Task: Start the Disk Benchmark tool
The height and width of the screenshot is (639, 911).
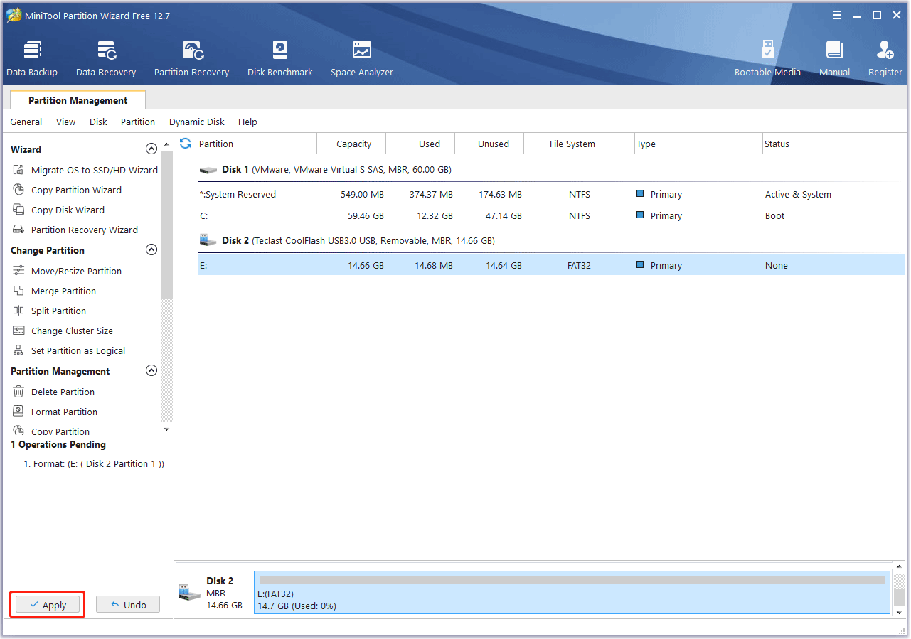Action: (279, 58)
